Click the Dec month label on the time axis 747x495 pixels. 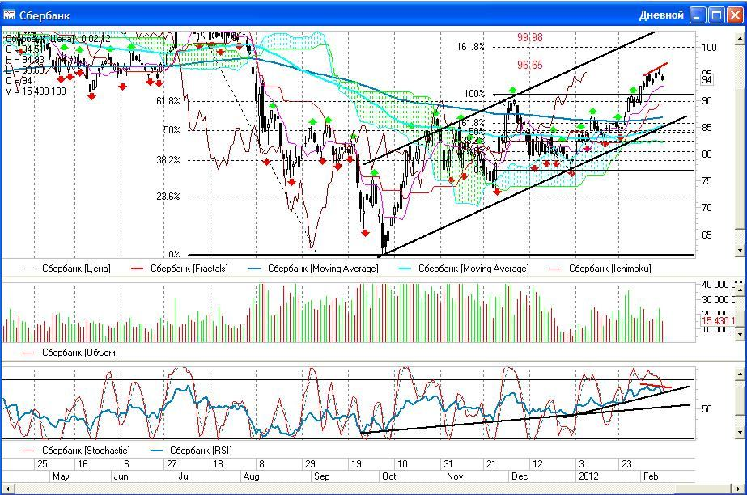point(520,476)
